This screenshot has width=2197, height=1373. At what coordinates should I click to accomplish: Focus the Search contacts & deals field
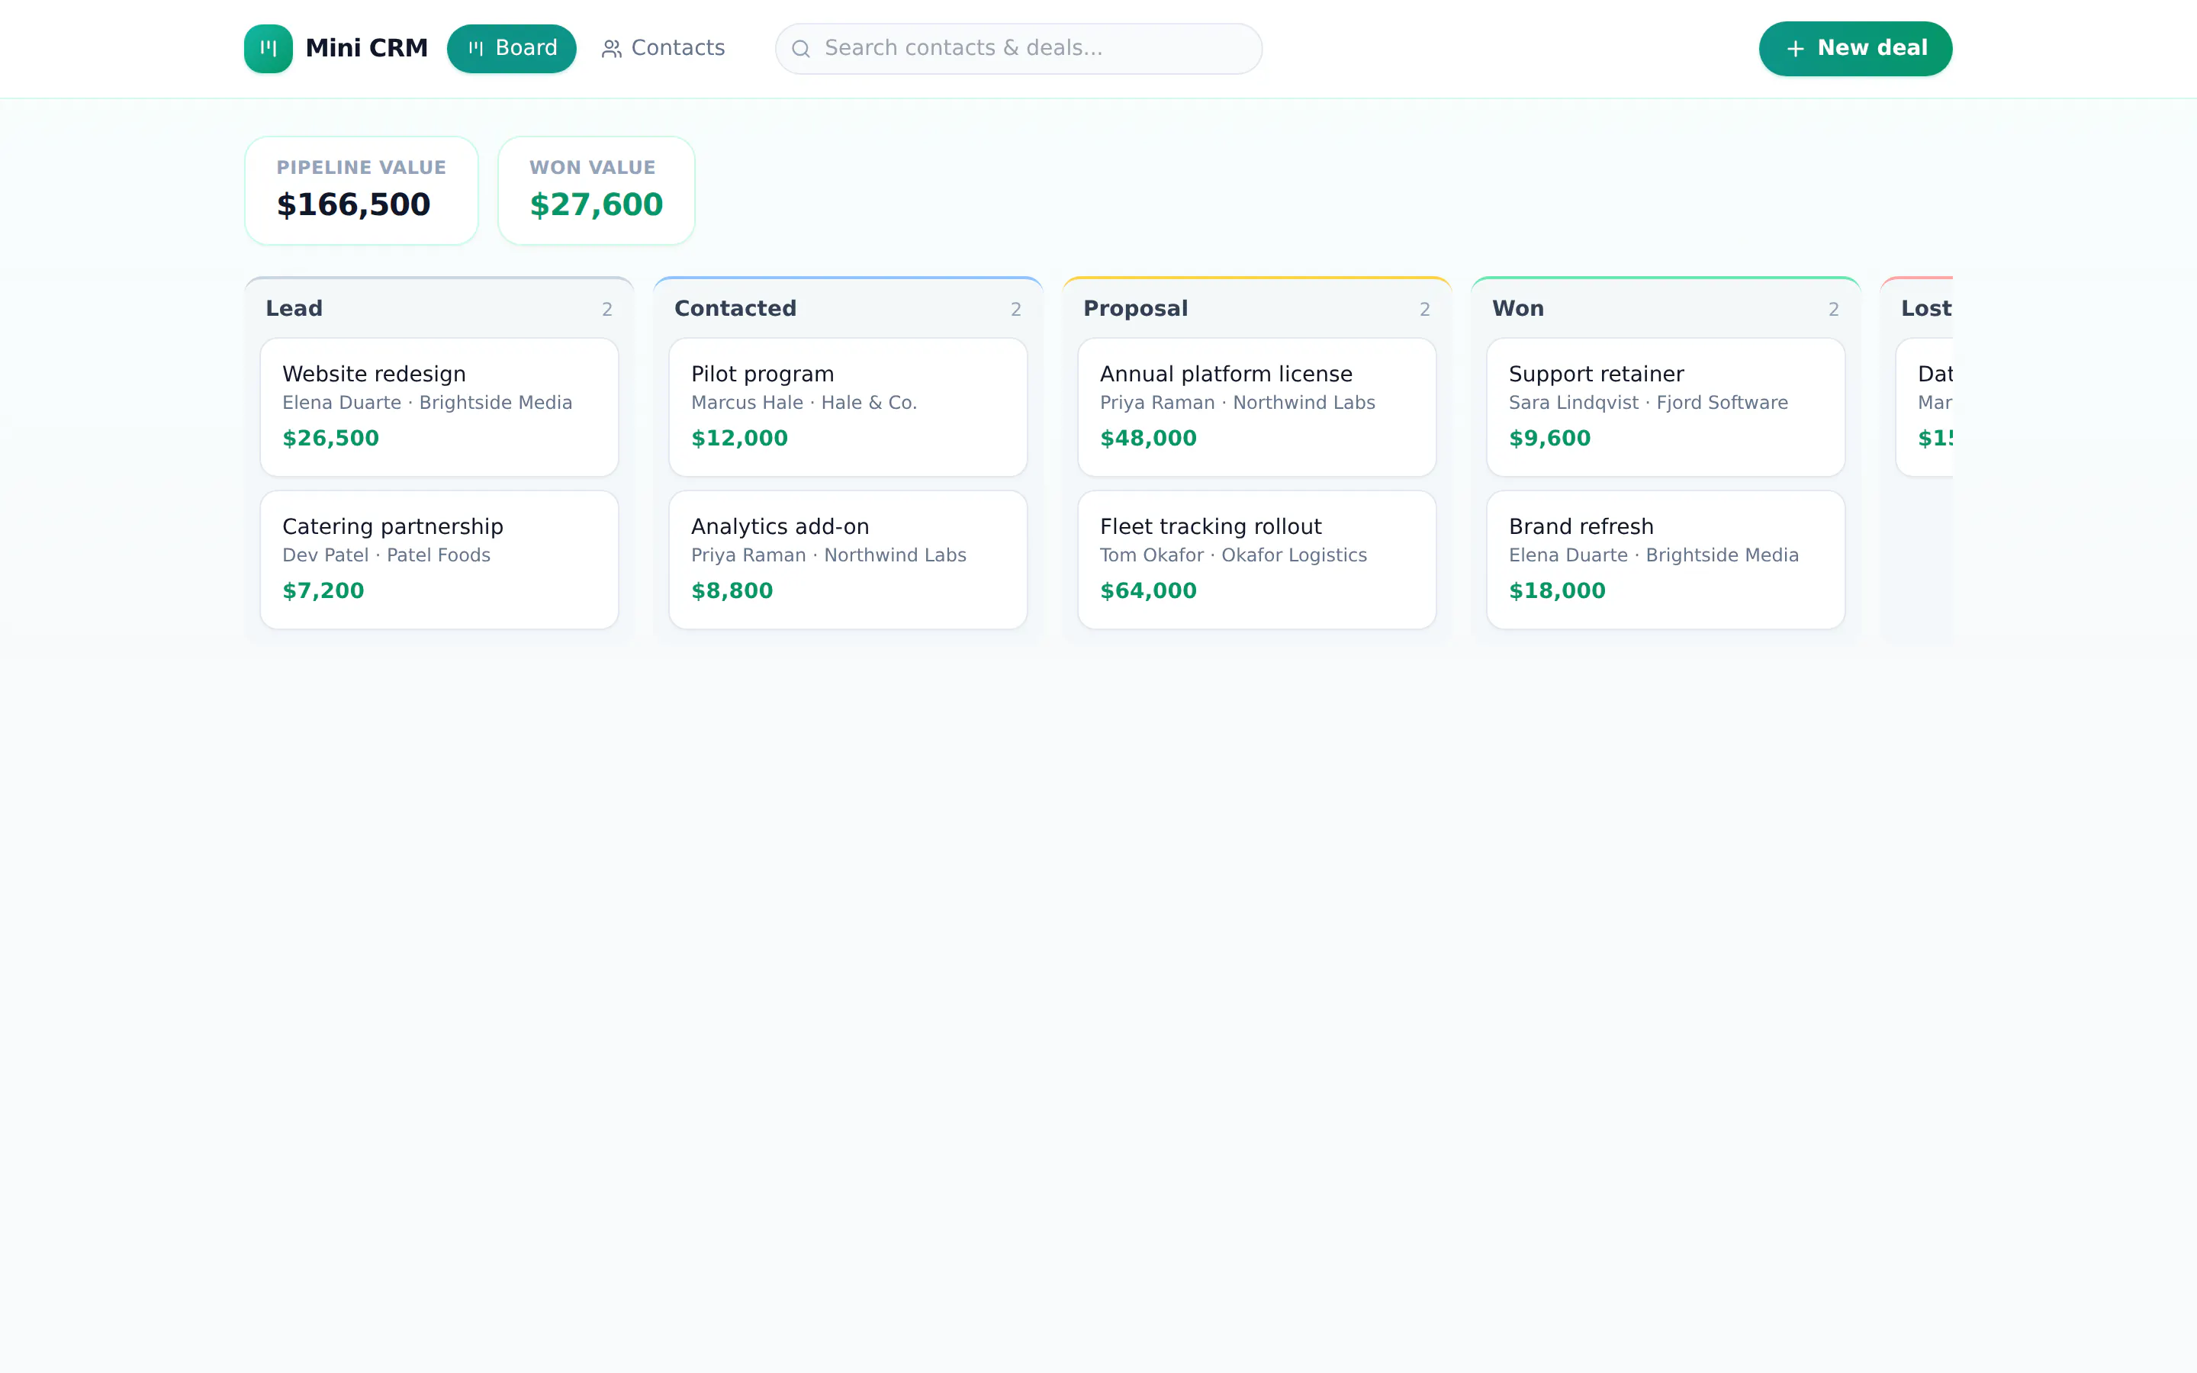[1018, 48]
